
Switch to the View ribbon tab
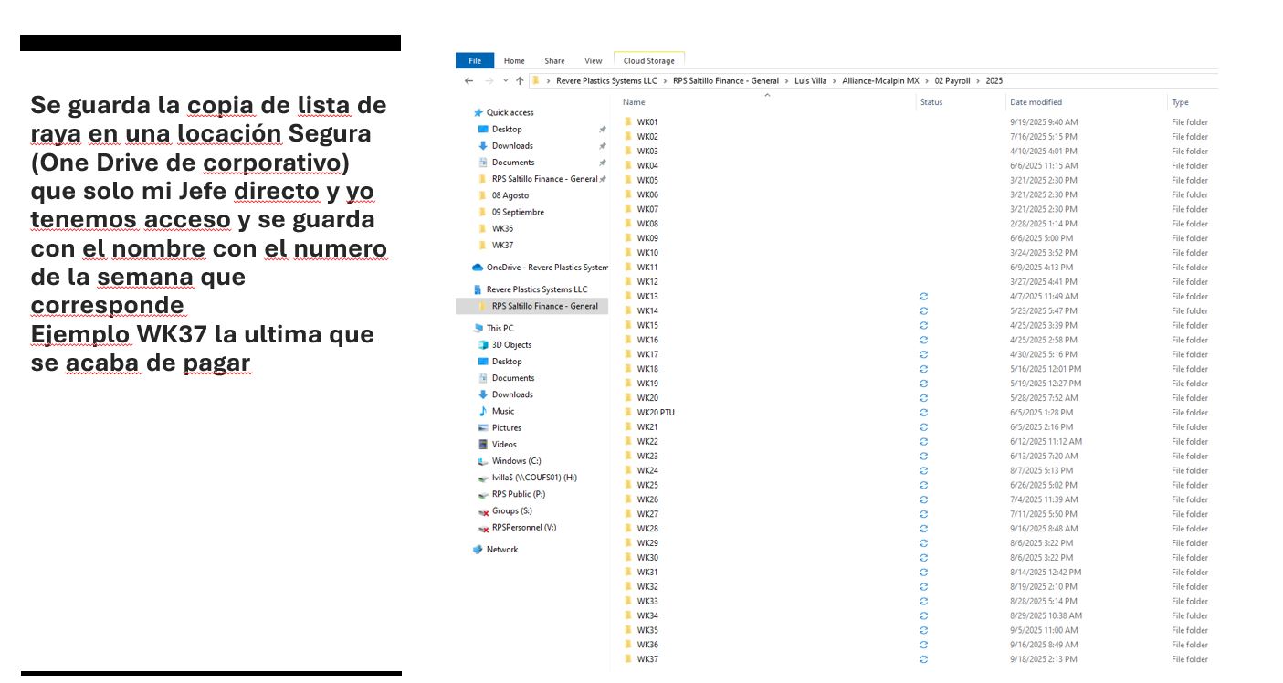[594, 61]
